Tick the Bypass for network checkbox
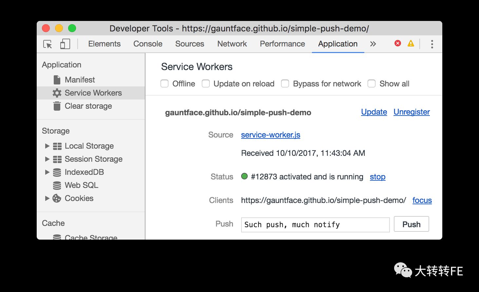 coord(285,84)
